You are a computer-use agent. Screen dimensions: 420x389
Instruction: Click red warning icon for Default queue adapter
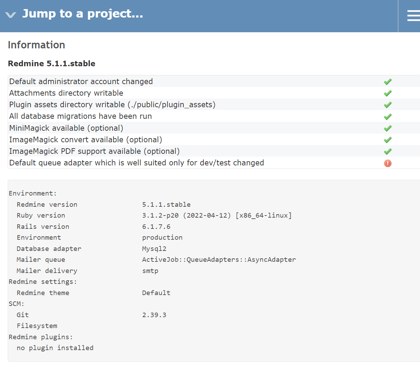click(x=388, y=163)
